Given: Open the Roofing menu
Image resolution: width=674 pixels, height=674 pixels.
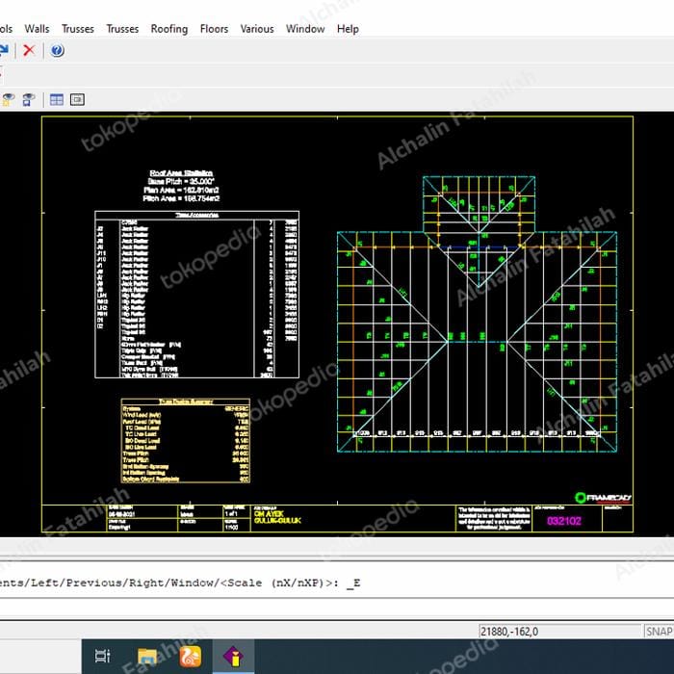Looking at the screenshot, I should [169, 29].
